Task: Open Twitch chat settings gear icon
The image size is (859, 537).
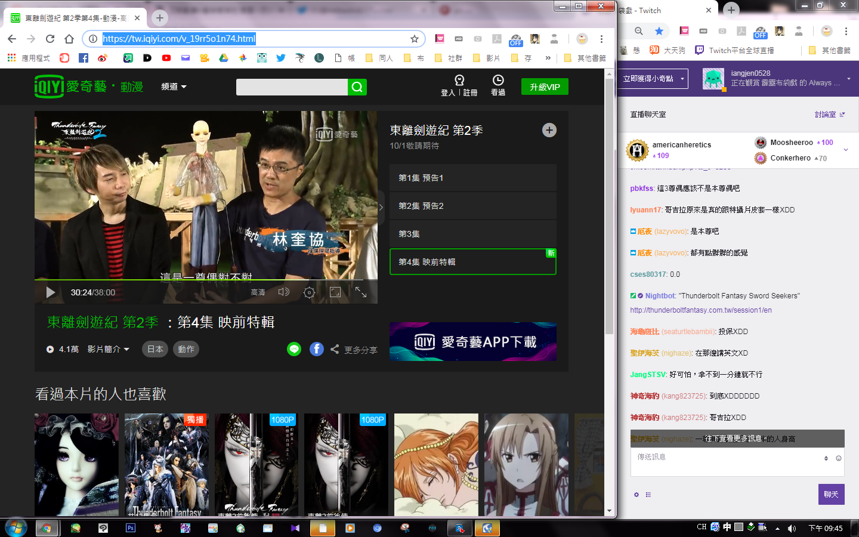Action: point(636,495)
